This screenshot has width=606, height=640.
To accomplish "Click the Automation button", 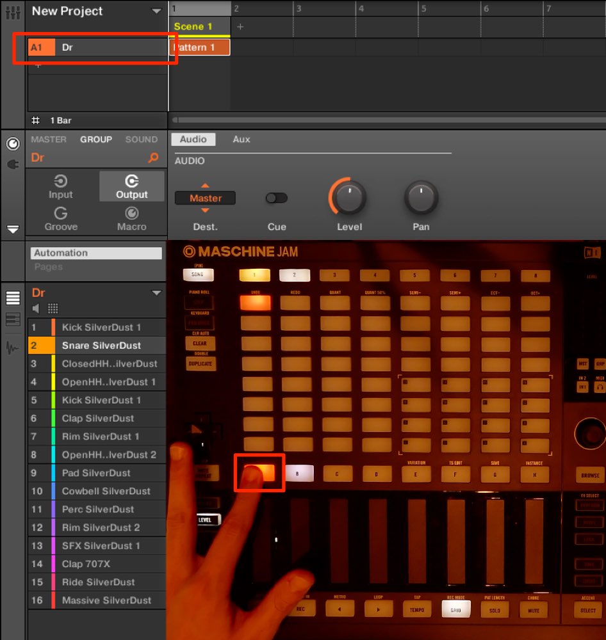I will coord(96,253).
